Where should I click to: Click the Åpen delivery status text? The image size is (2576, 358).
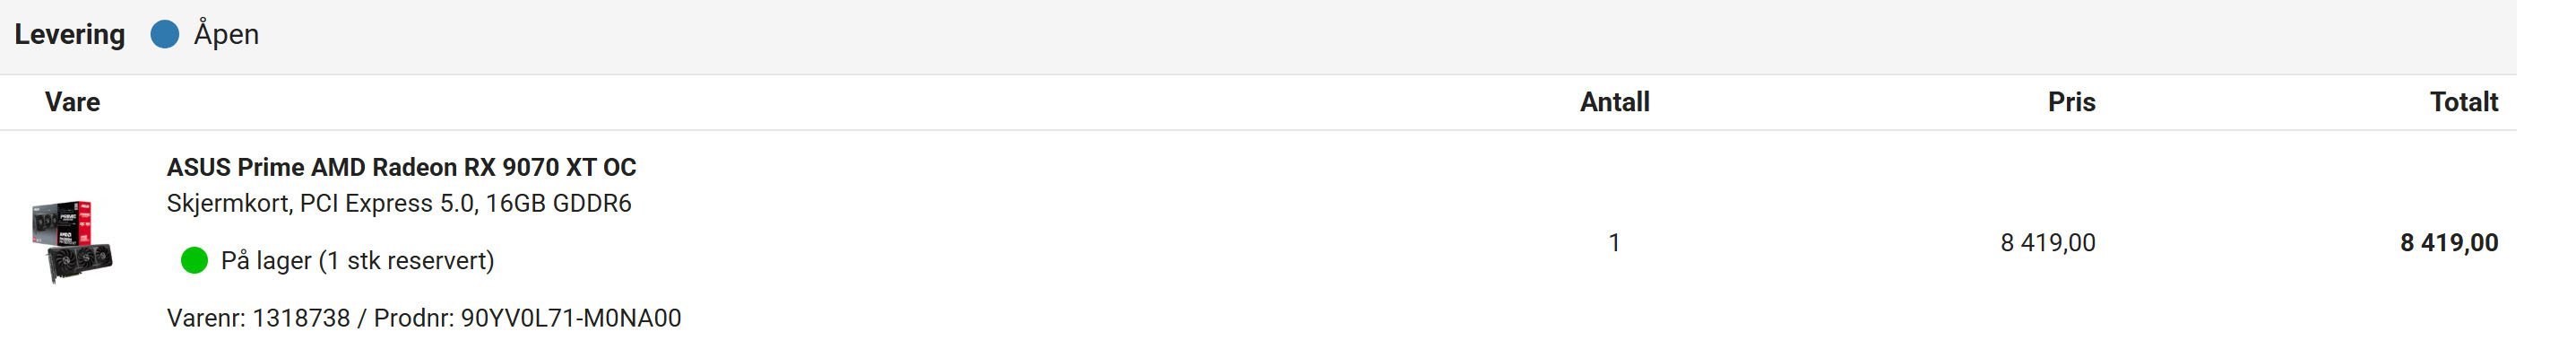point(226,34)
